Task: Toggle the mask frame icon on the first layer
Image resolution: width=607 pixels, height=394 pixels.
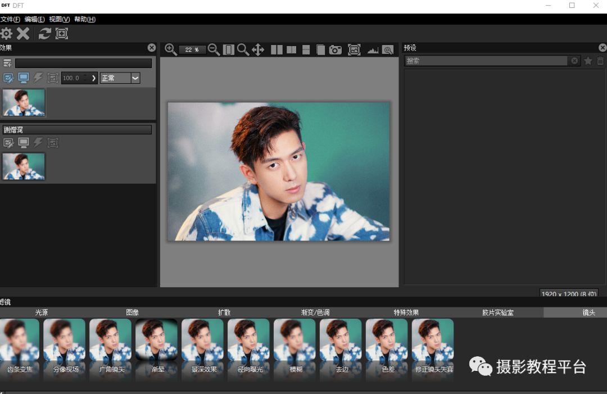Action: pos(53,78)
